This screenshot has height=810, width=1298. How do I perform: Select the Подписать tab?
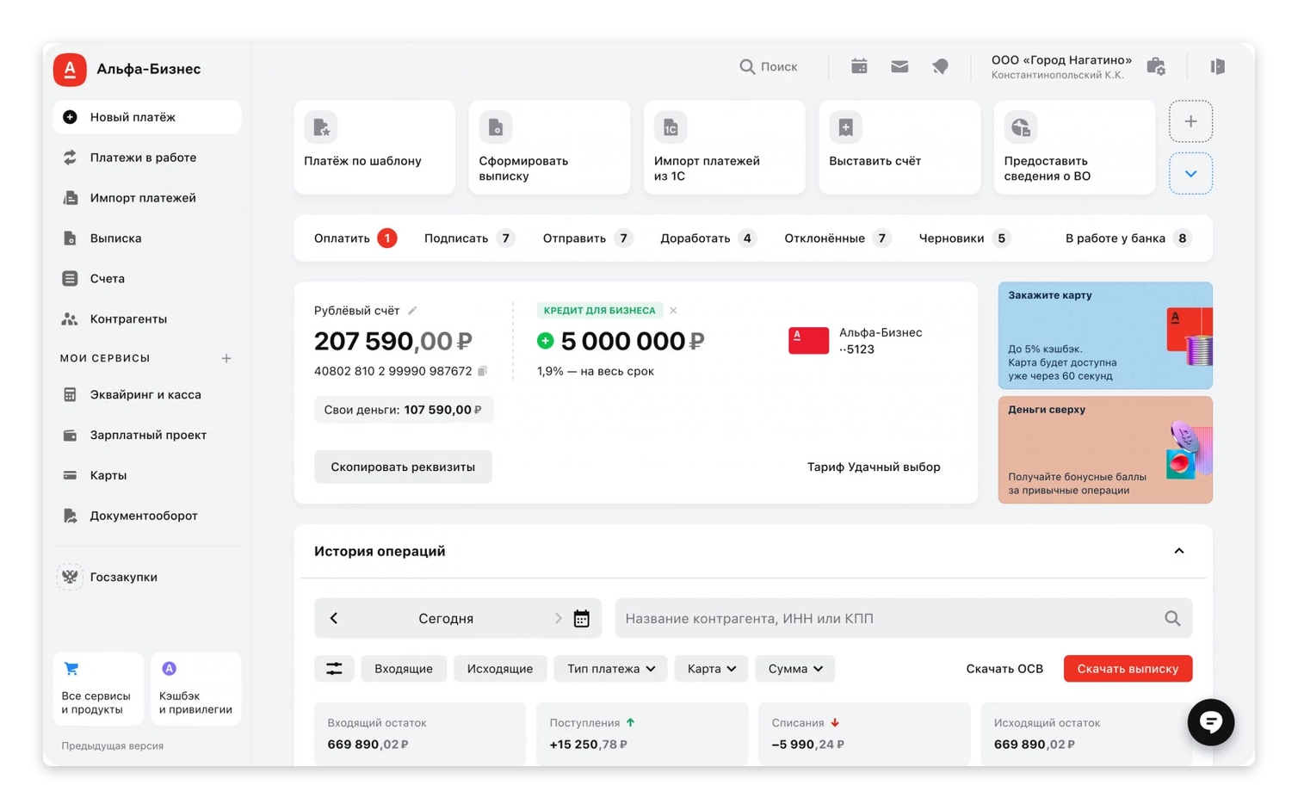point(469,238)
